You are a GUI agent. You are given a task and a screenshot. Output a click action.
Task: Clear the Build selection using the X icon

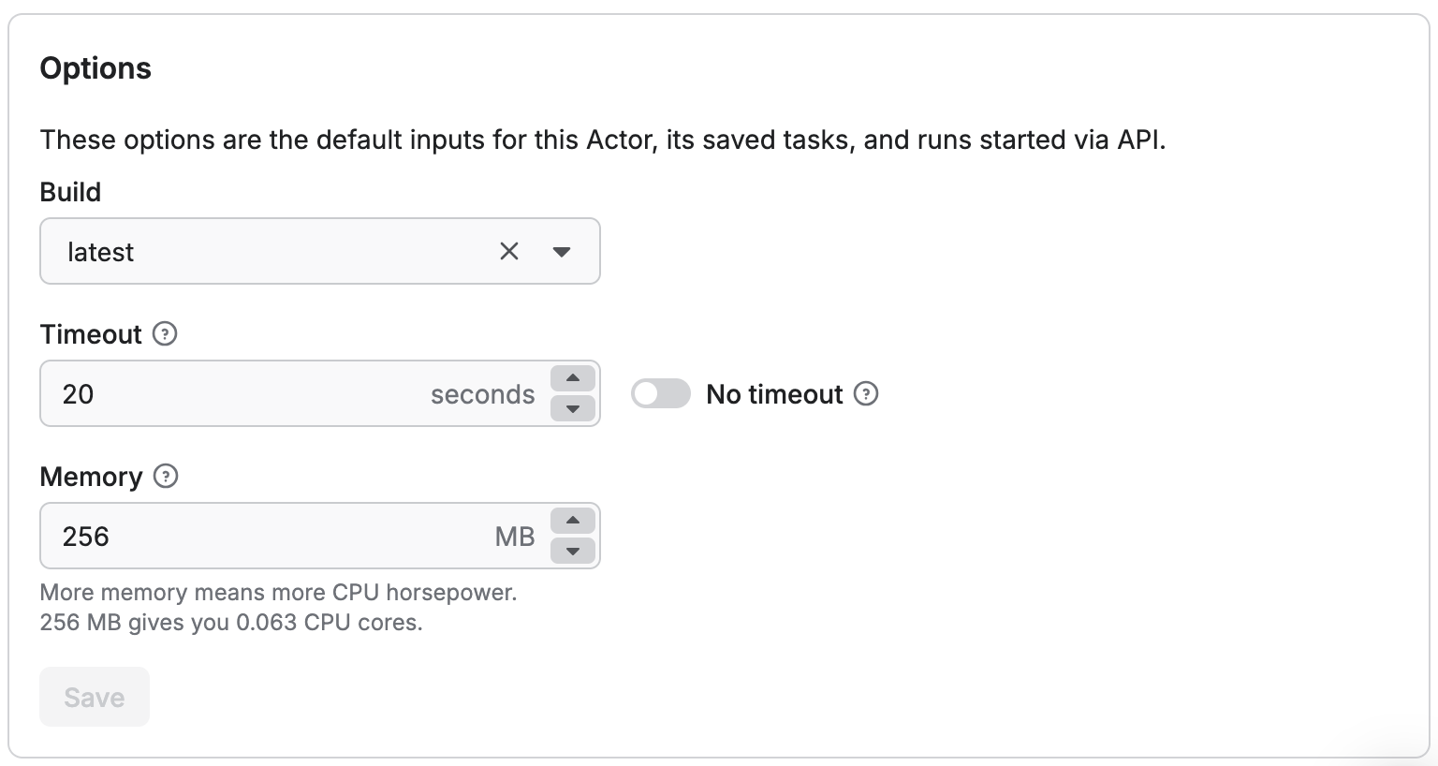click(508, 251)
